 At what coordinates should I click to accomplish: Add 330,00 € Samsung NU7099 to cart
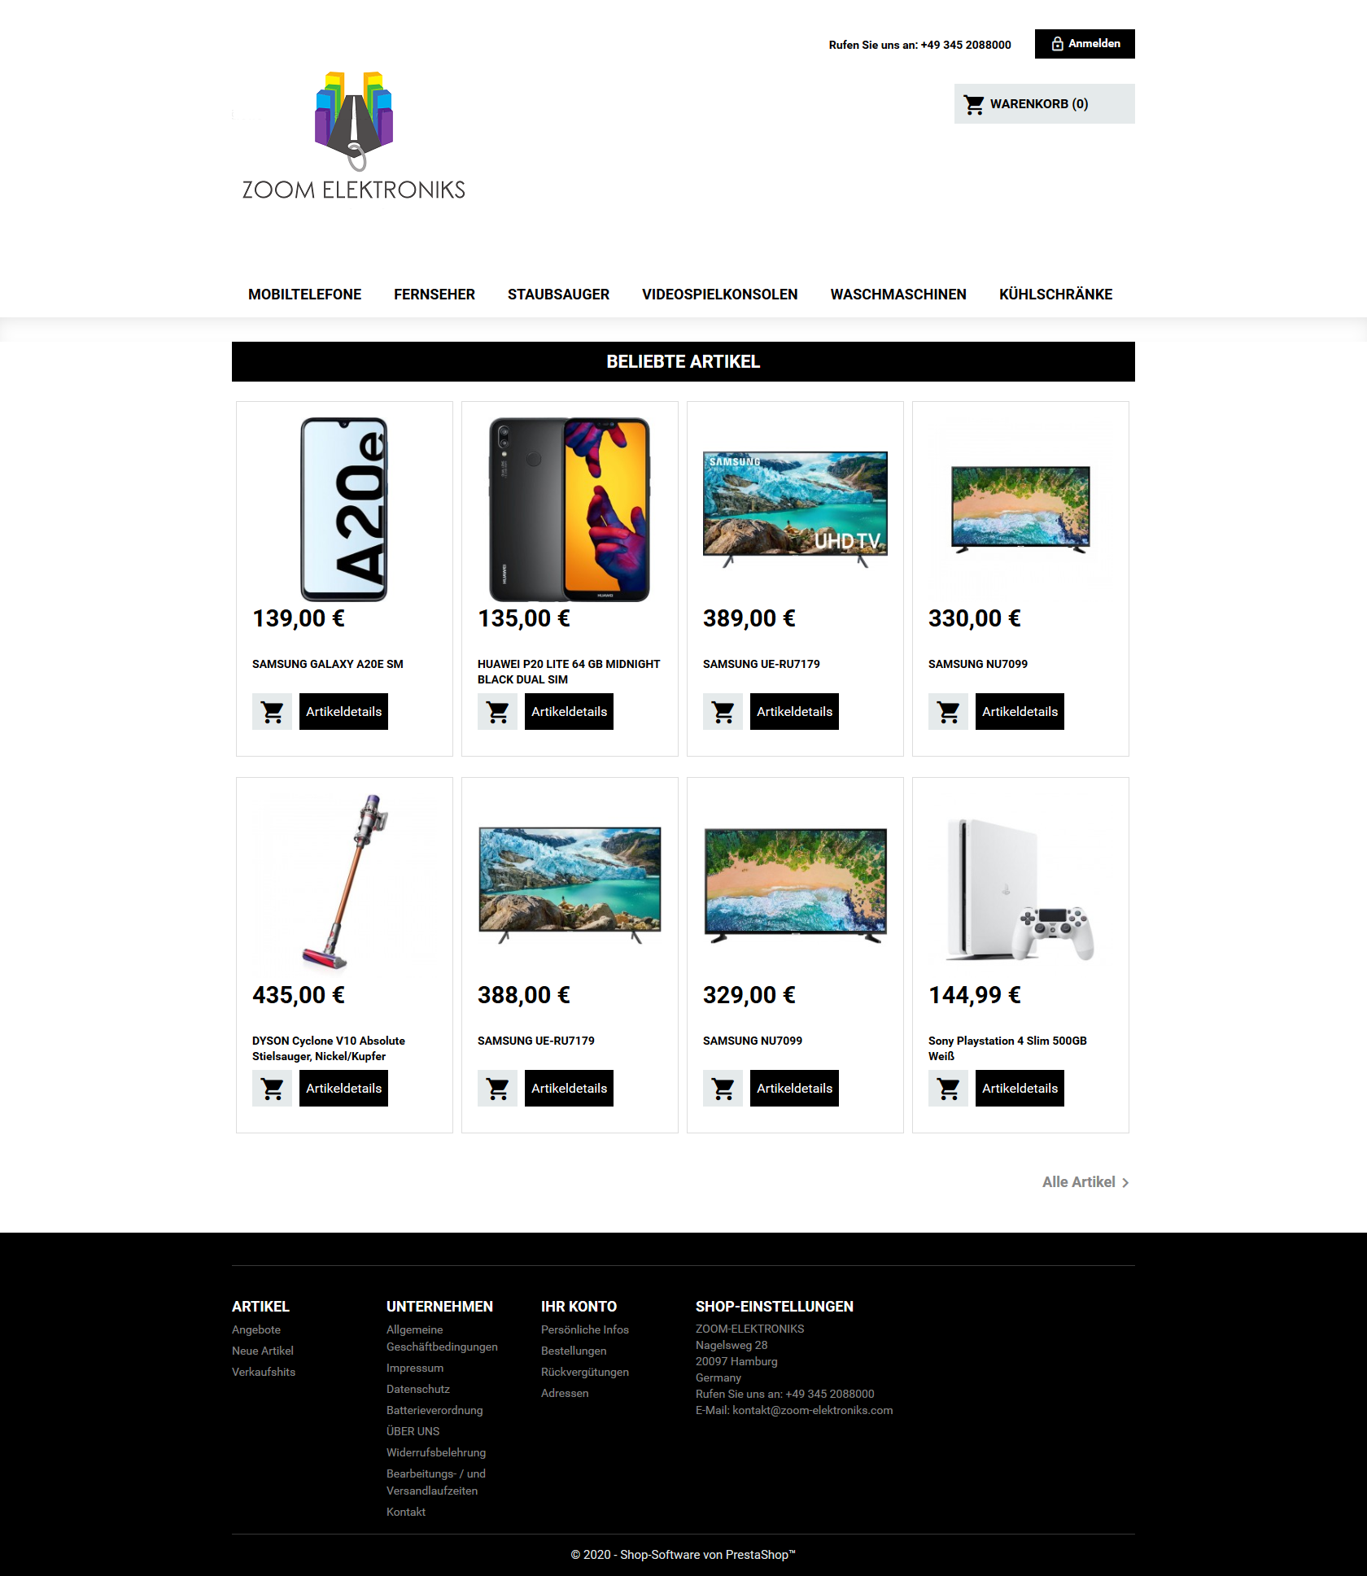click(x=948, y=712)
